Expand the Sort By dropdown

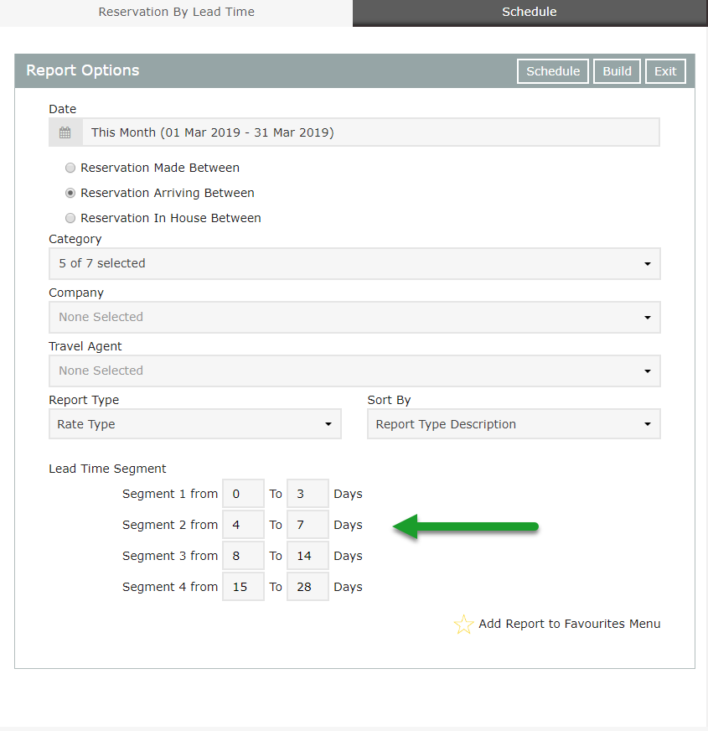pyautogui.click(x=514, y=424)
